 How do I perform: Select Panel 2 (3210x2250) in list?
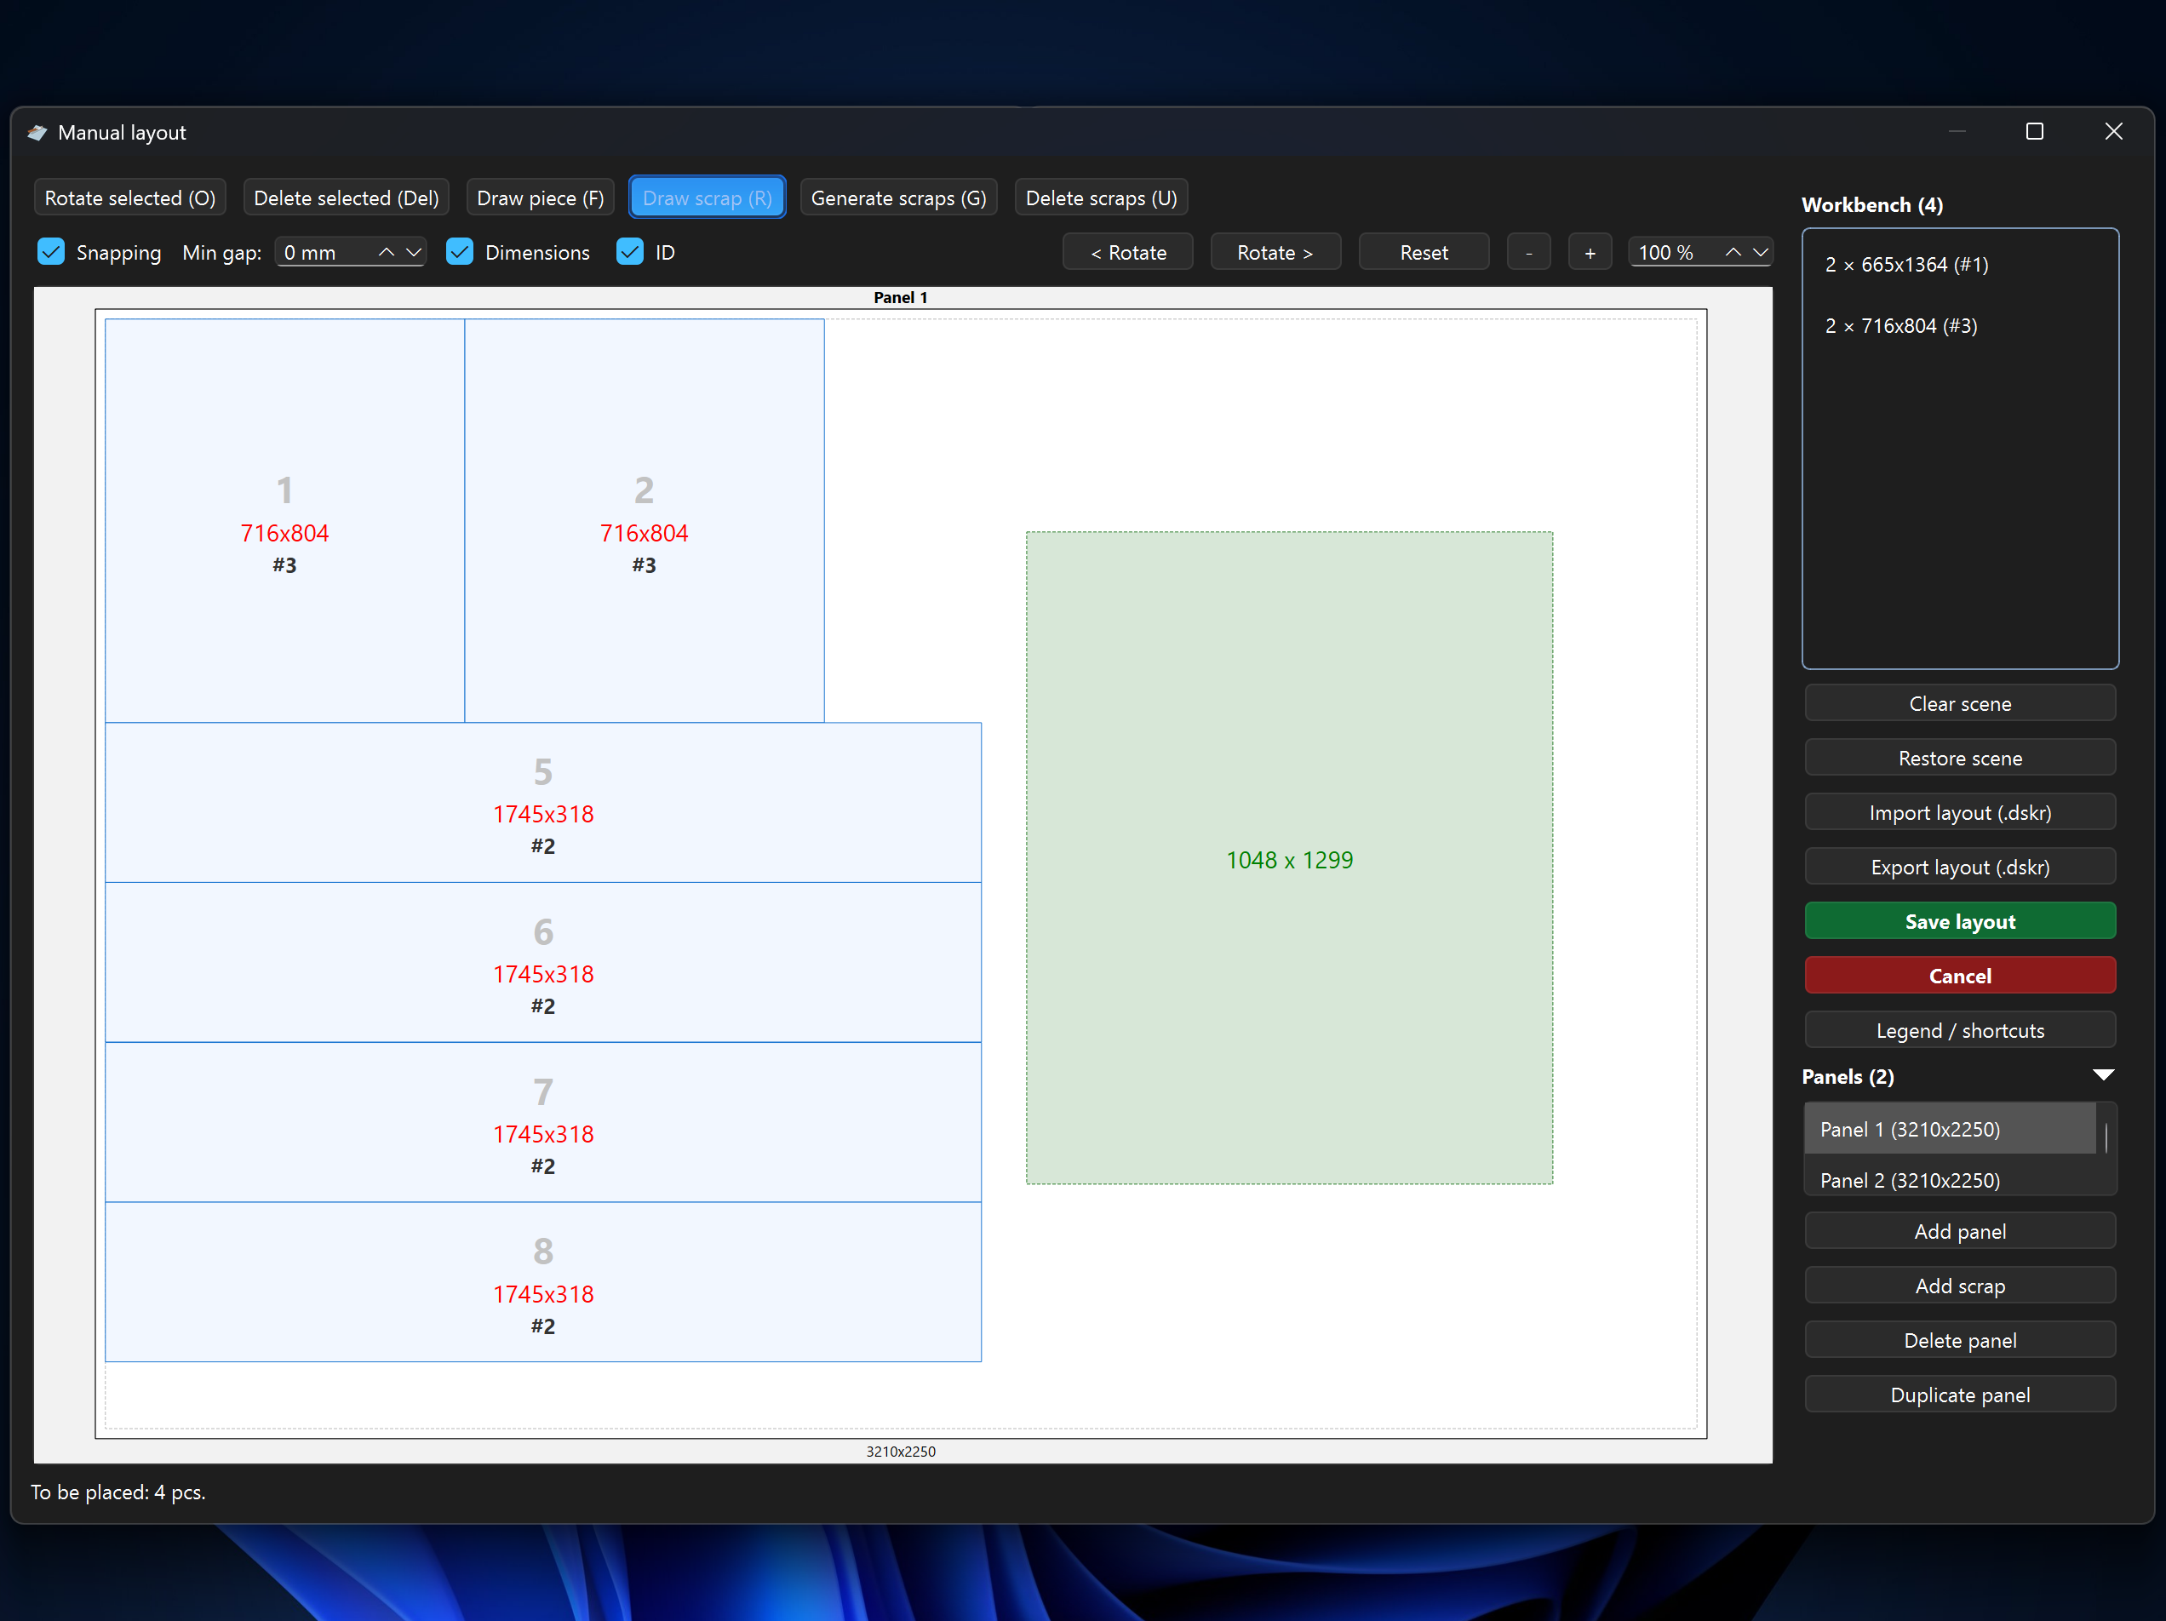[1909, 1179]
